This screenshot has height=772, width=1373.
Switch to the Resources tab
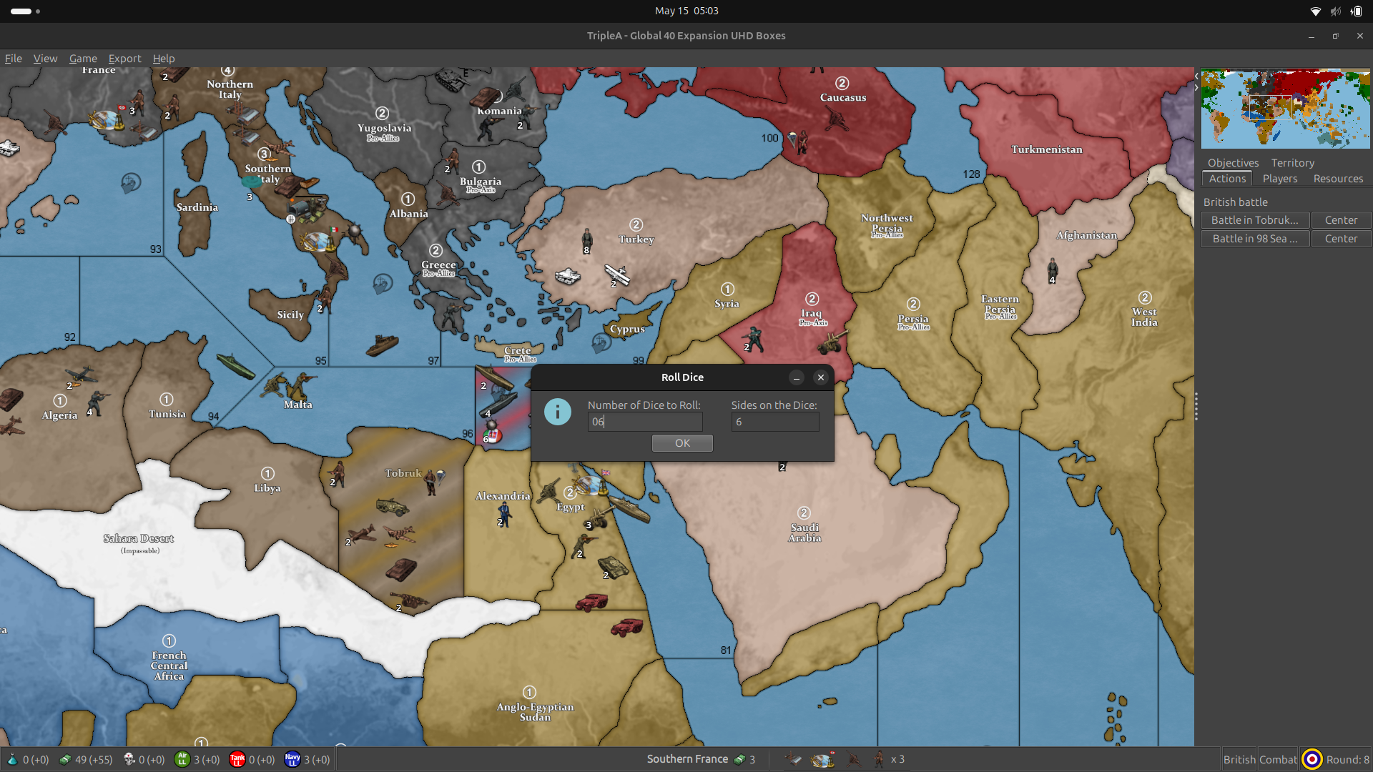pyautogui.click(x=1338, y=179)
